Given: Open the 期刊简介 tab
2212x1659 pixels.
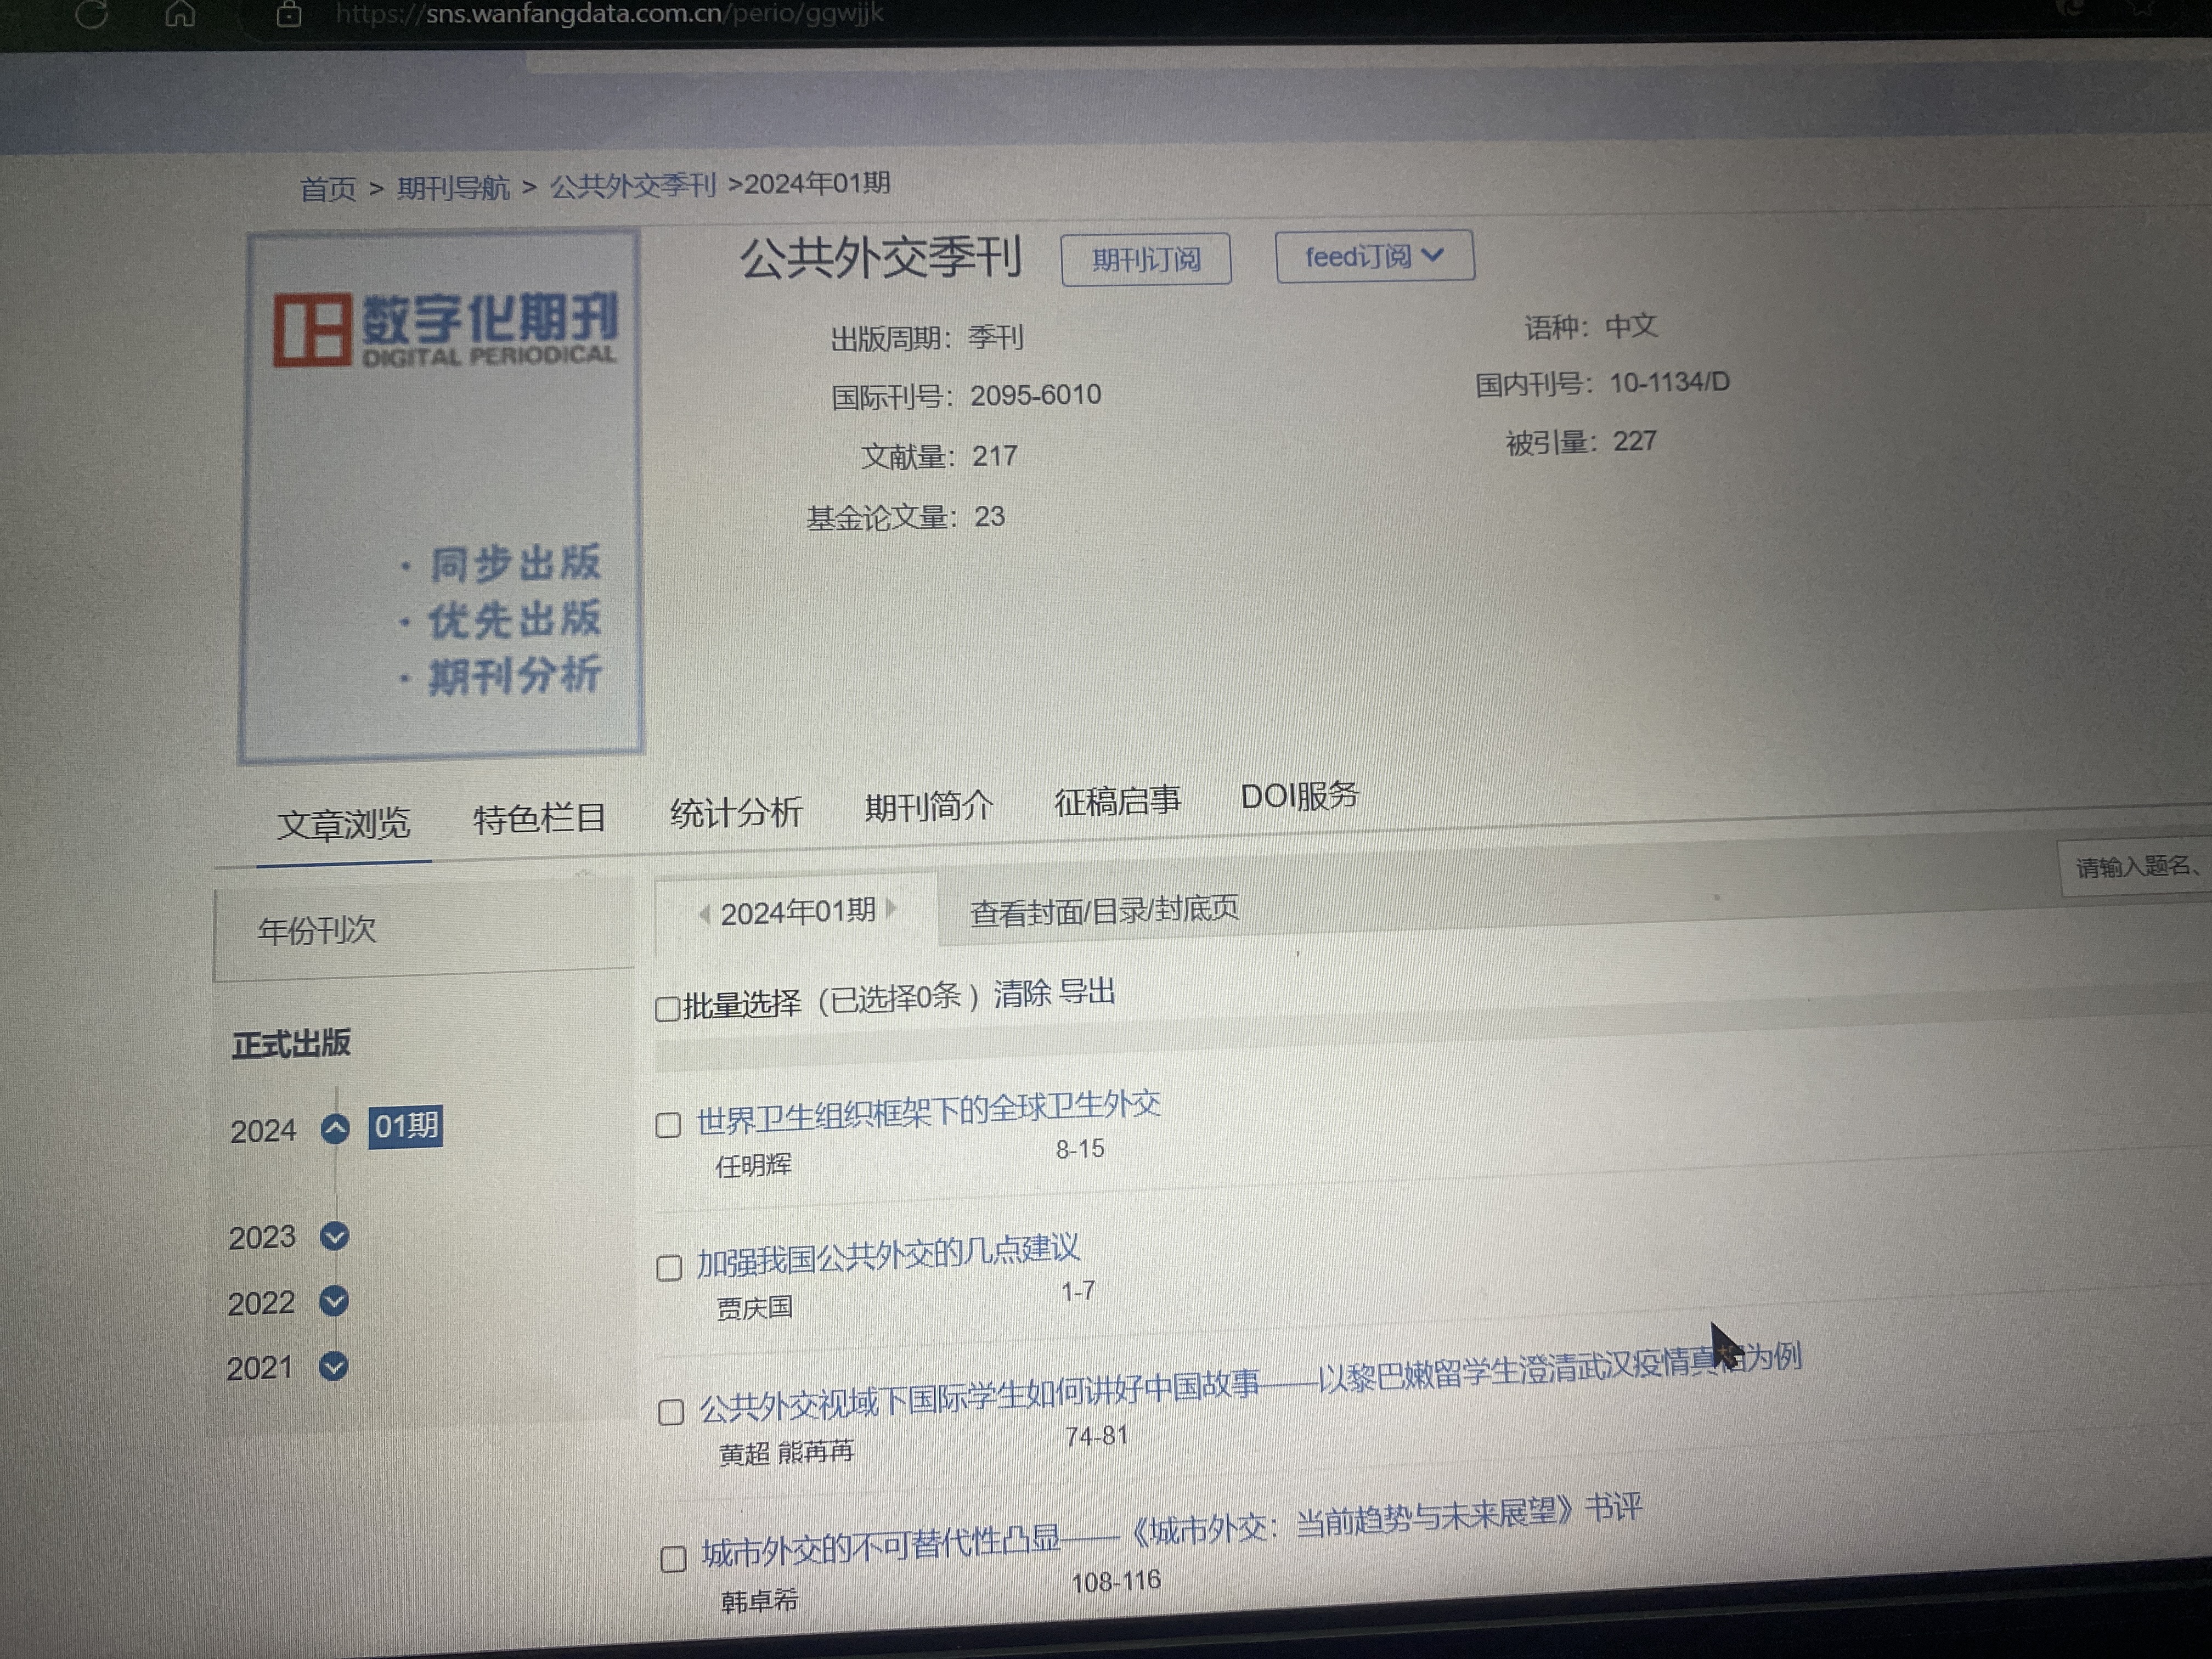Looking at the screenshot, I should (928, 806).
